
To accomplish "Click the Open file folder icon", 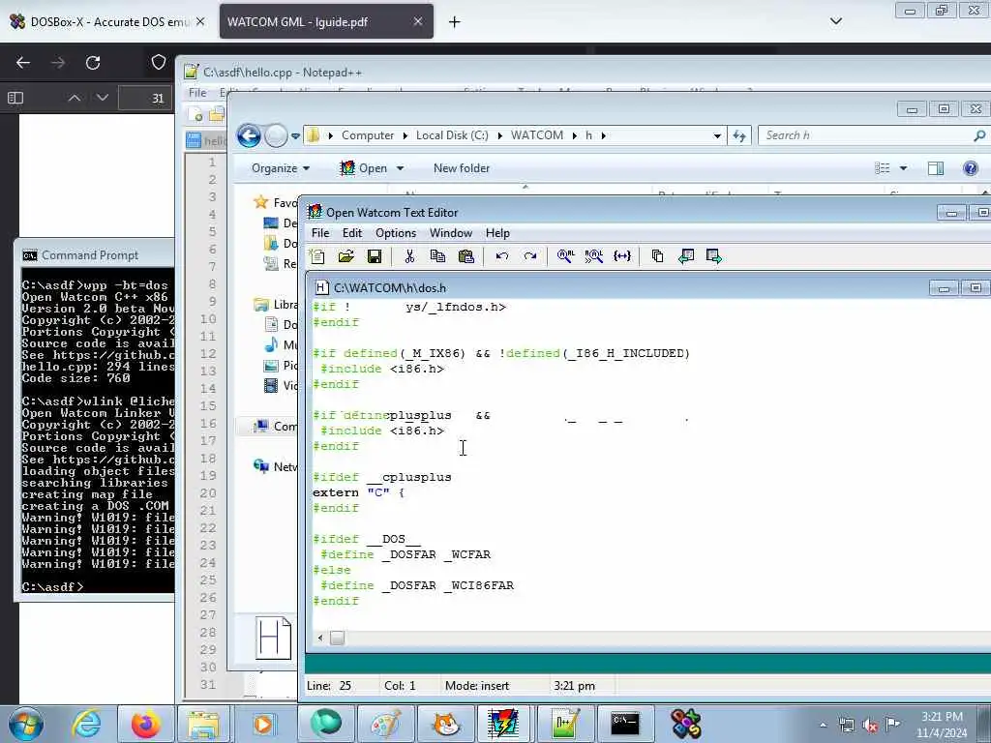I will click(x=345, y=255).
